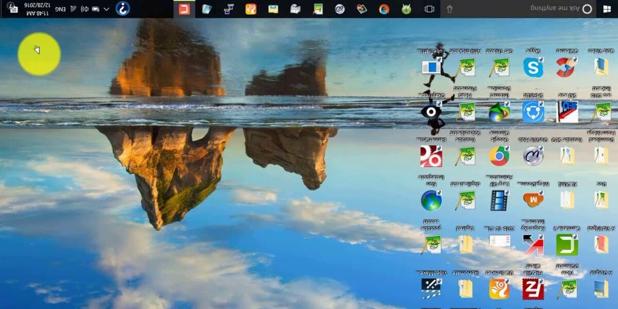Open the Youtube Subscribe text file

point(465,156)
